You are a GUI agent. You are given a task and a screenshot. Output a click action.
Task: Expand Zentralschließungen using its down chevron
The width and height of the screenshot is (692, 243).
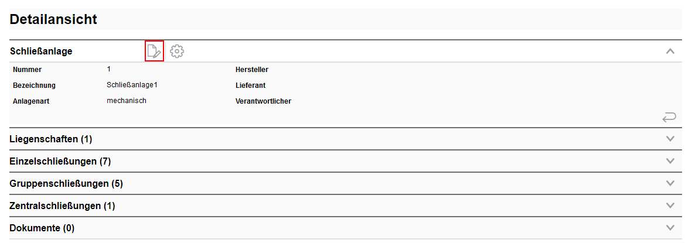671,206
